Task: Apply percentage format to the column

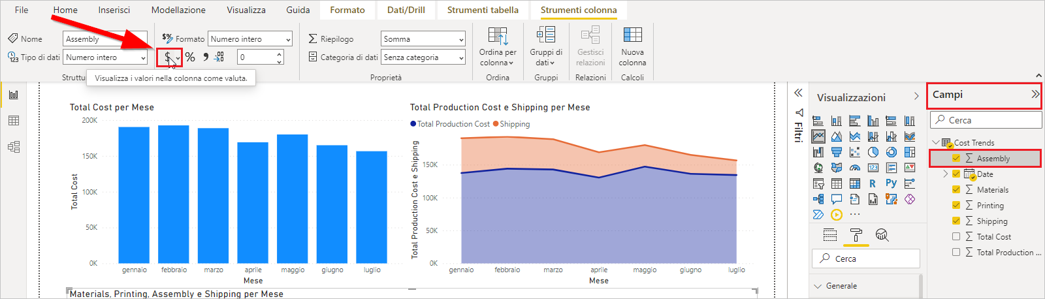Action: tap(190, 57)
